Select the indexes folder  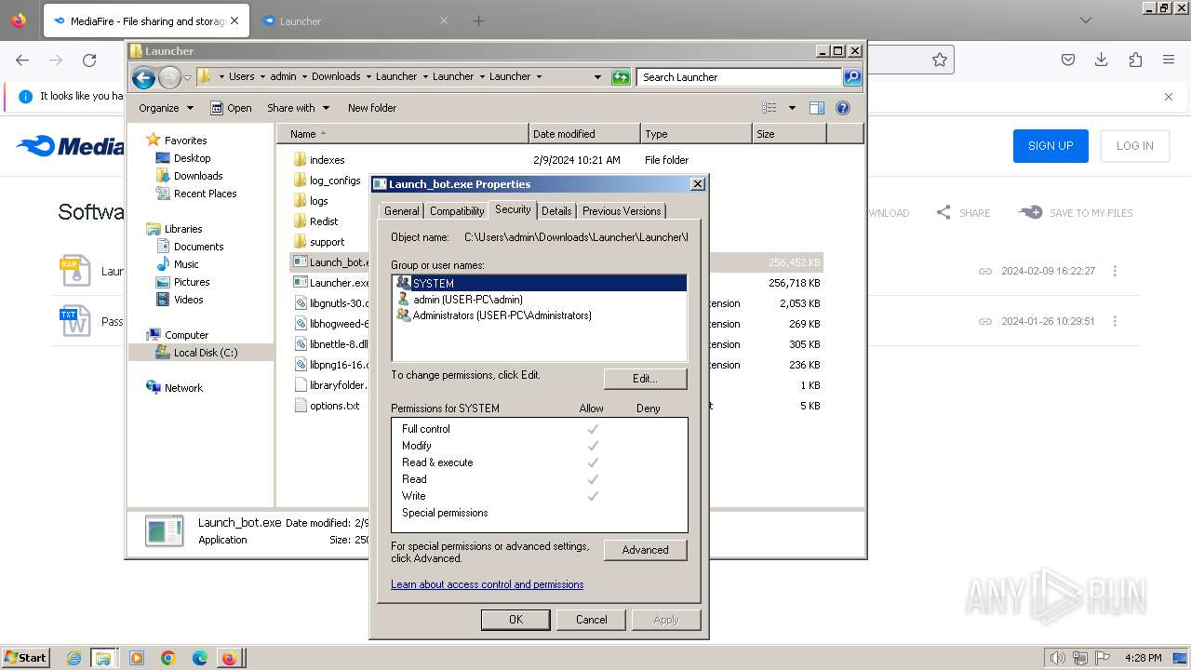click(x=327, y=160)
